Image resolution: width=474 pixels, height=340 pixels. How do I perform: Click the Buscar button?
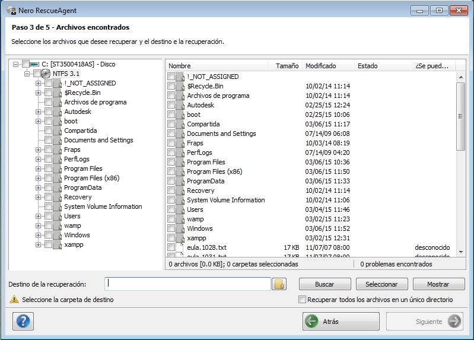click(325, 284)
